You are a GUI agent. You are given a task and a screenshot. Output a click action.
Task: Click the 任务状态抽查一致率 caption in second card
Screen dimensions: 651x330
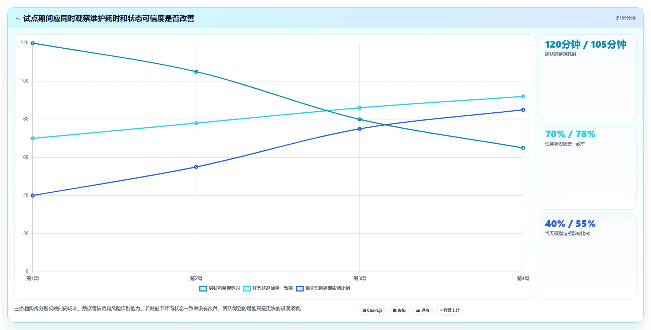(565, 144)
